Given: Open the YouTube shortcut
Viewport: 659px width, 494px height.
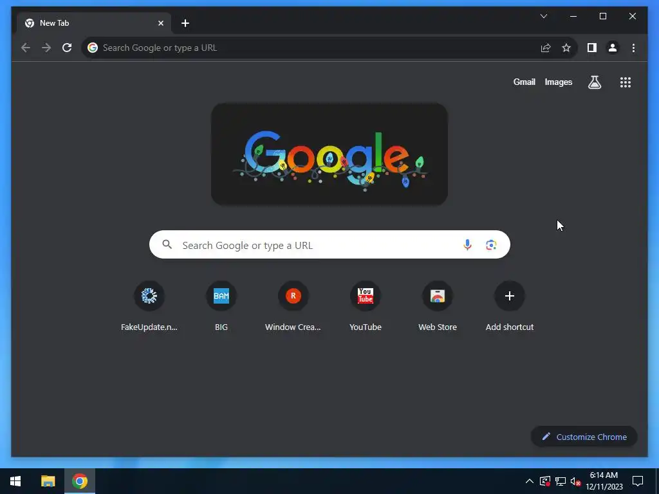Looking at the screenshot, I should click(366, 306).
